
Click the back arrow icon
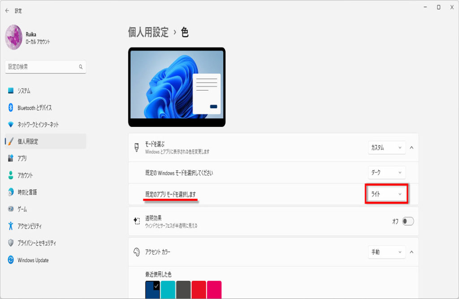[x=7, y=11]
